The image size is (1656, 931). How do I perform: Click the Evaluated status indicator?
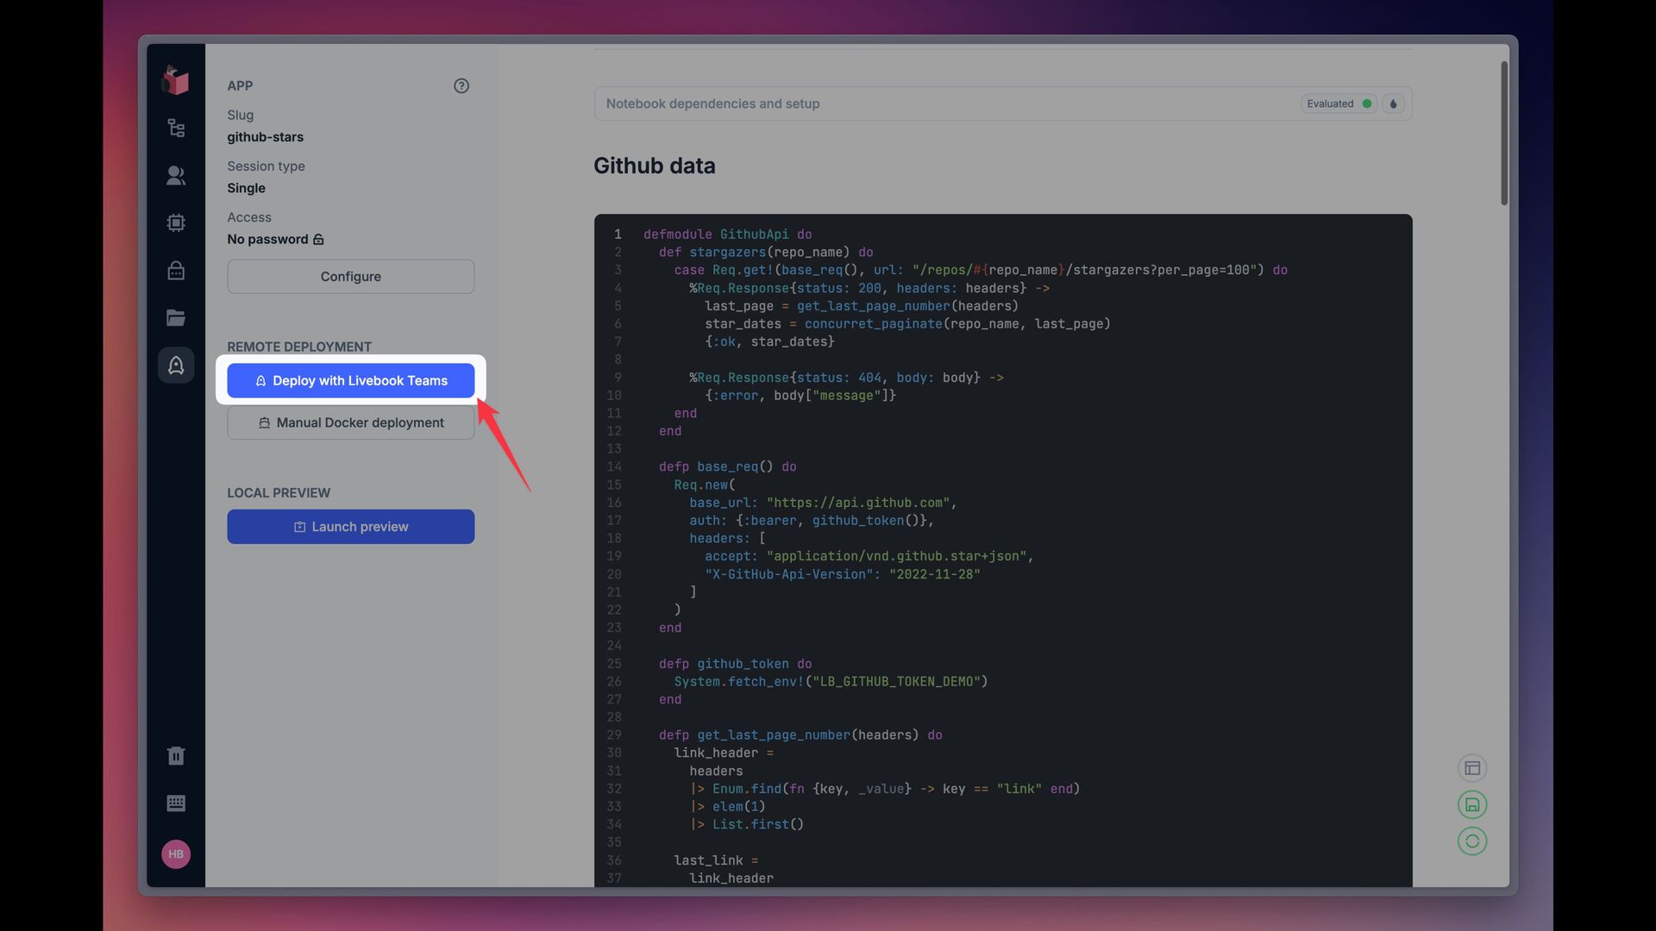1338,103
